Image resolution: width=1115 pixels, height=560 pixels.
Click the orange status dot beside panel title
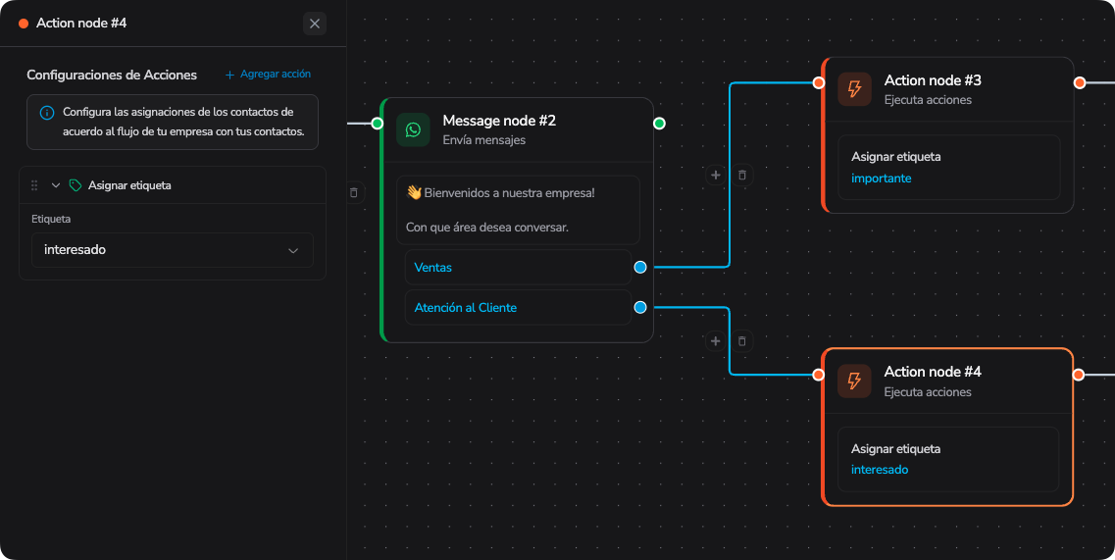24,24
